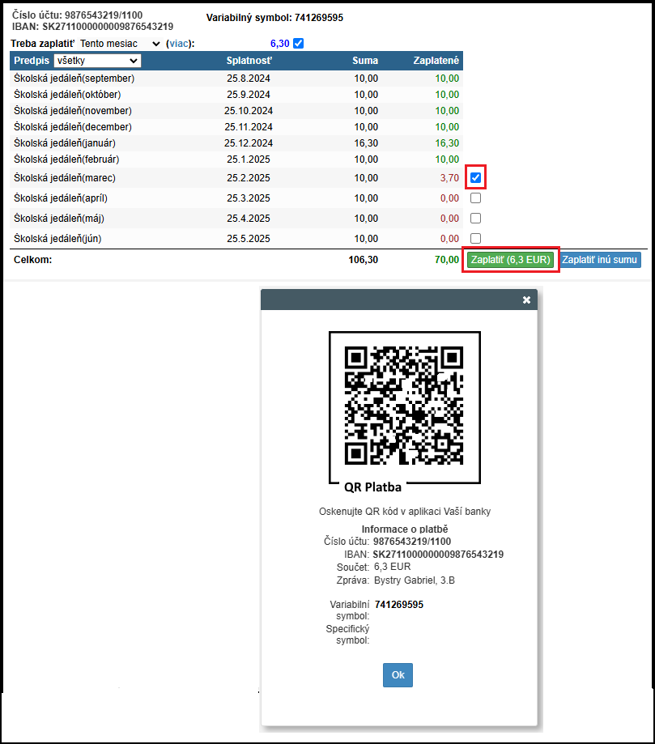Click the Zaplatené column header
Image resolution: width=655 pixels, height=744 pixels.
436,61
